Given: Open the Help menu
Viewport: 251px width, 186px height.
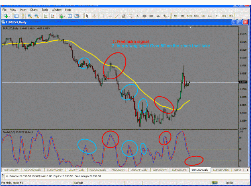Looking at the screenshot, I should coord(68,10).
